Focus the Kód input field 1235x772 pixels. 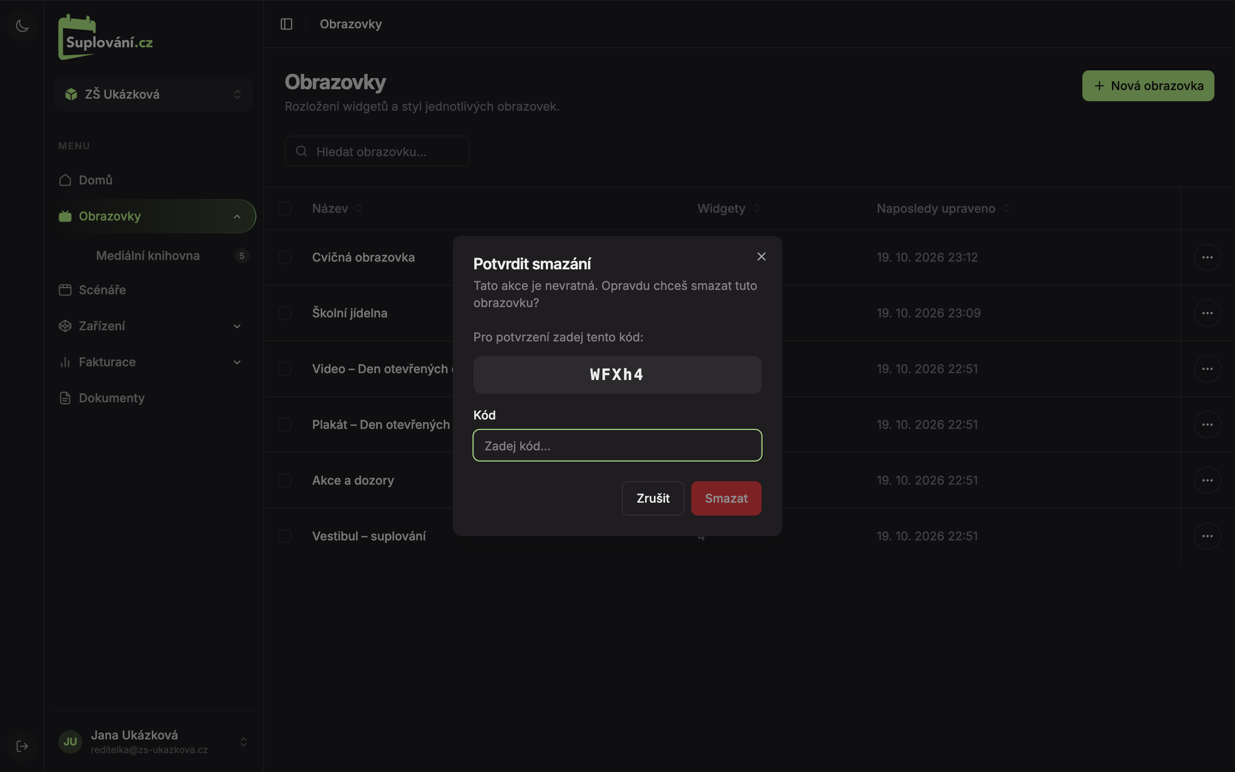point(617,445)
